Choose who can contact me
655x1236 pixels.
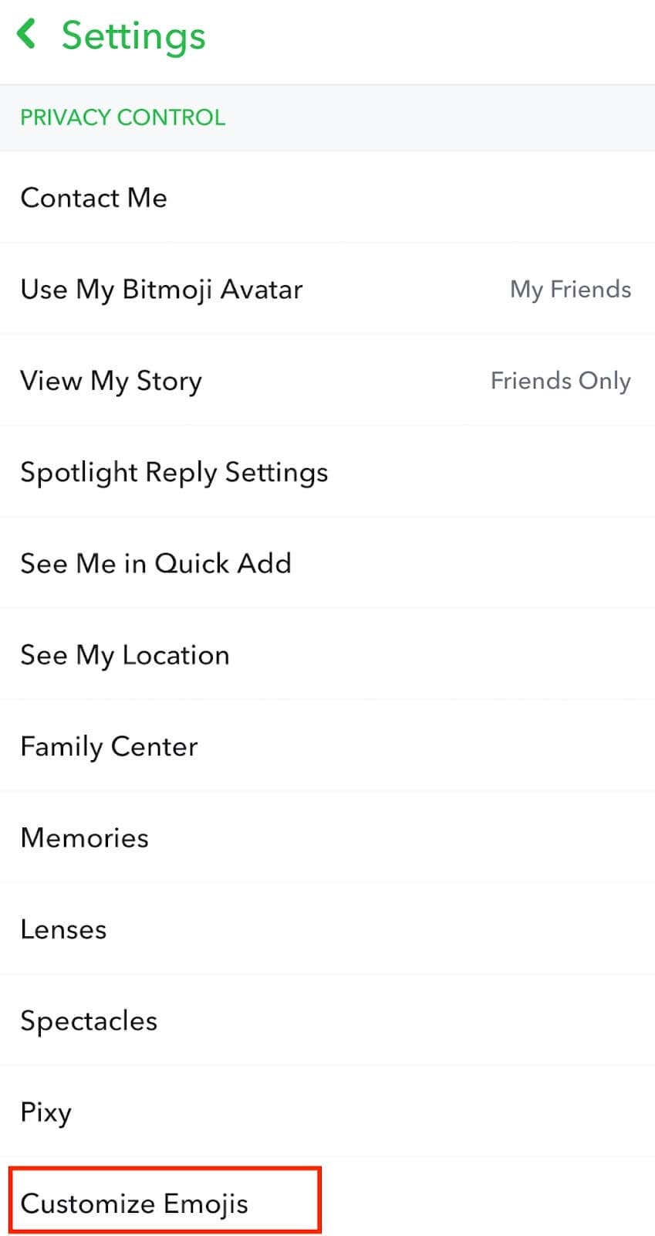point(94,198)
